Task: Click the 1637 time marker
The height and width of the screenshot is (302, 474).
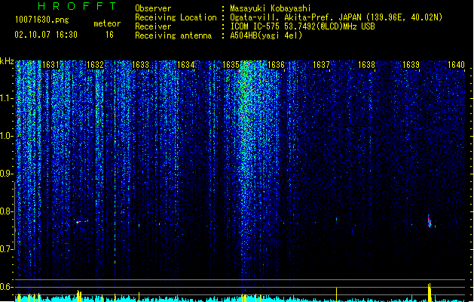Action: [x=321, y=65]
